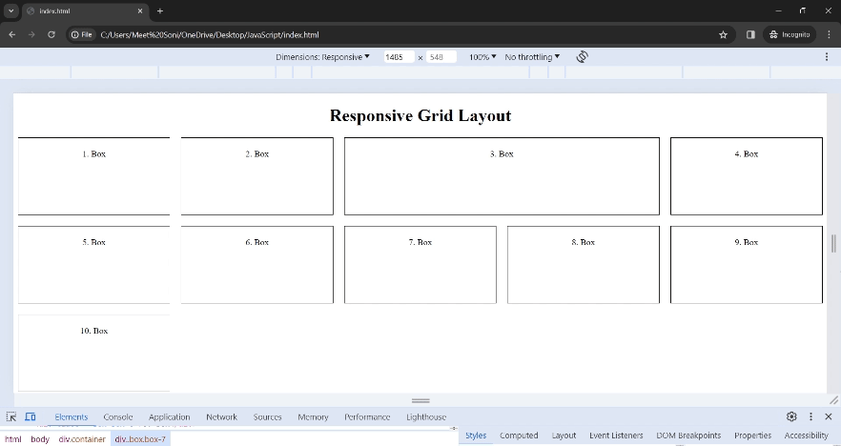Click the 4. Box grid cell
Screen dimensions: 841x446
tap(746, 176)
